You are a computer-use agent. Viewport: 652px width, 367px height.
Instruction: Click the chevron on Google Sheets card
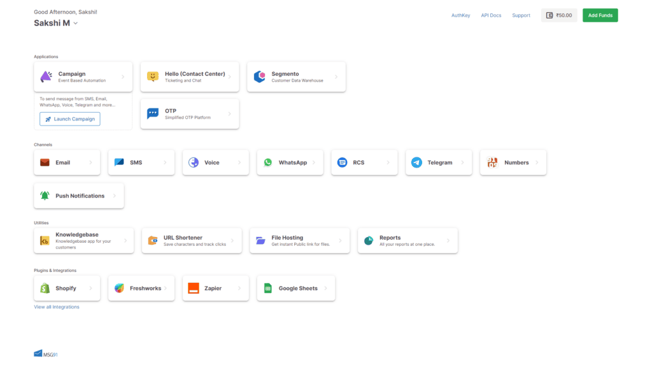click(325, 288)
